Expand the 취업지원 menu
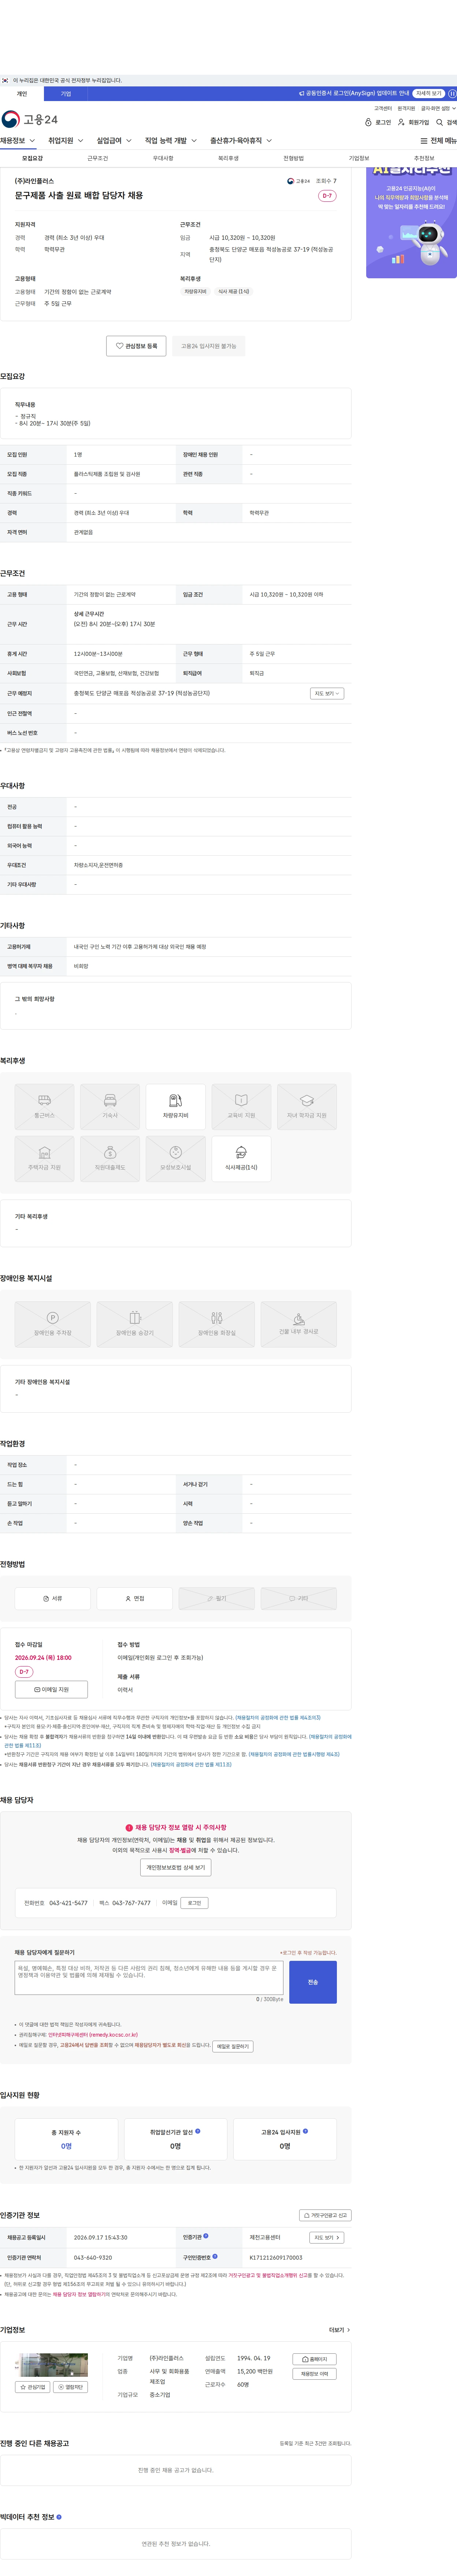Image resolution: width=457 pixels, height=2576 pixels. tap(66, 141)
